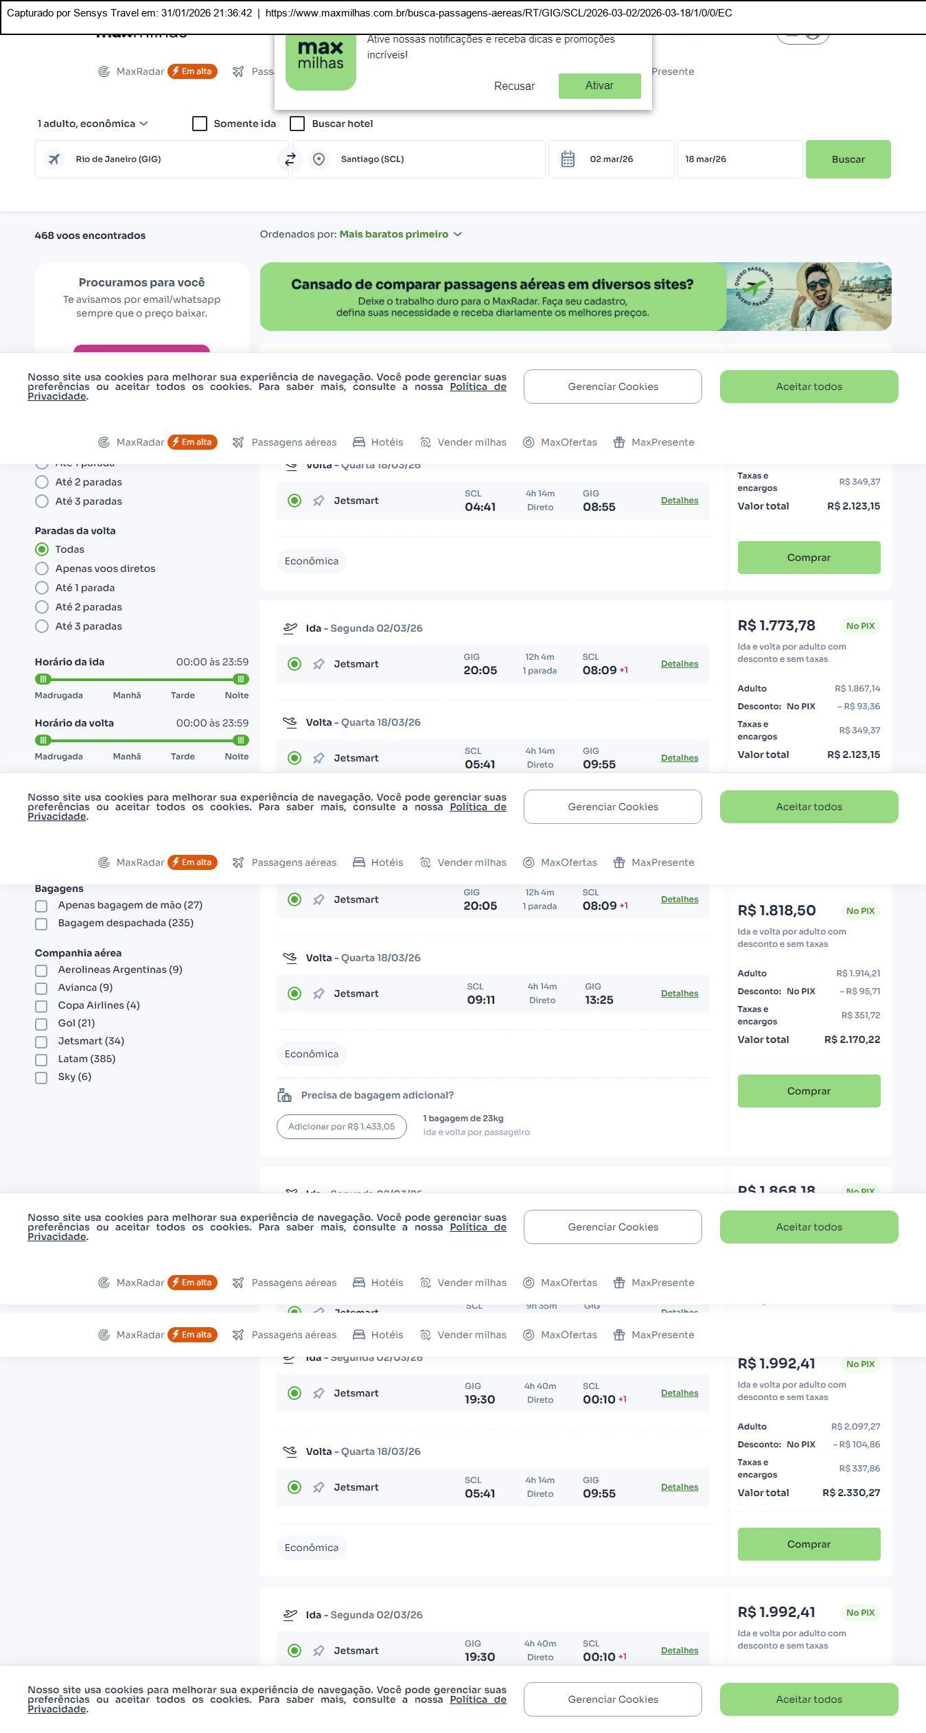Open Hotéis in the navigation menu
926x1733 pixels.
[378, 442]
